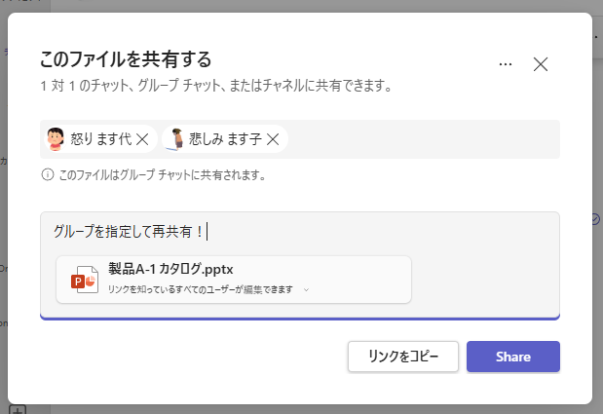This screenshot has width=603, height=414.
Task: Remove 怒り ます代 from recipients
Action: [142, 139]
